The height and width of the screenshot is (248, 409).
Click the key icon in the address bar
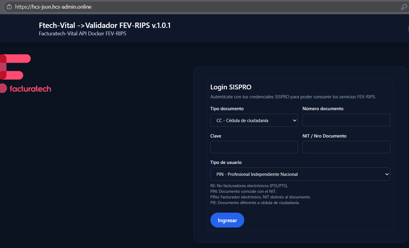[x=404, y=7]
